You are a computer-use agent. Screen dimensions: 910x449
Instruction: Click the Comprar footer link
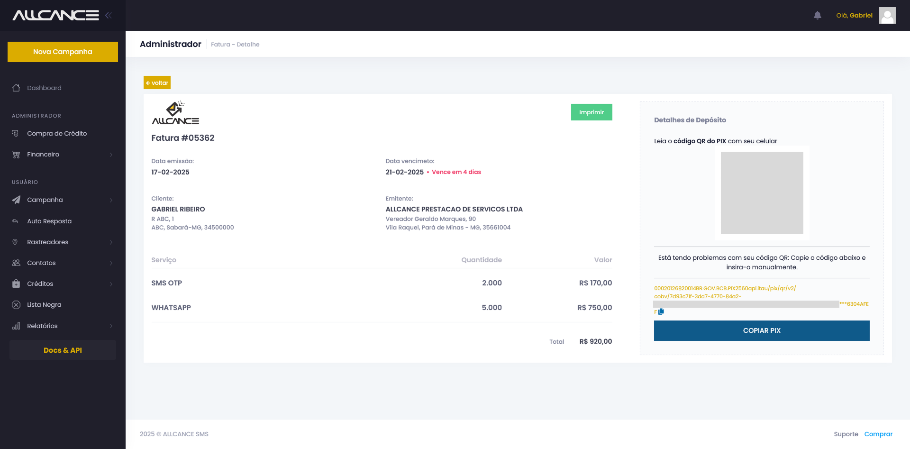coord(878,434)
